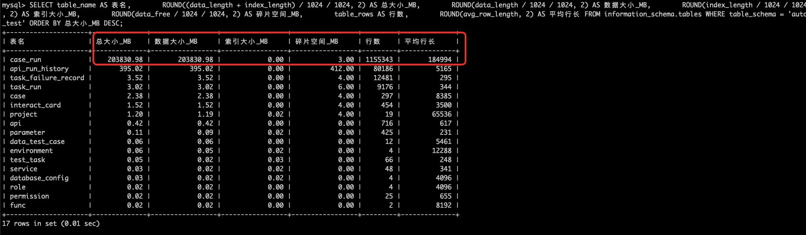
Task: Click the 索引大小_MB column header
Action: coord(246,42)
